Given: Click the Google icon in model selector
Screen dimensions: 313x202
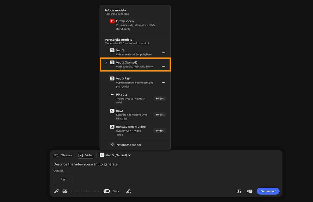Looking at the screenshot, I should point(102,155).
